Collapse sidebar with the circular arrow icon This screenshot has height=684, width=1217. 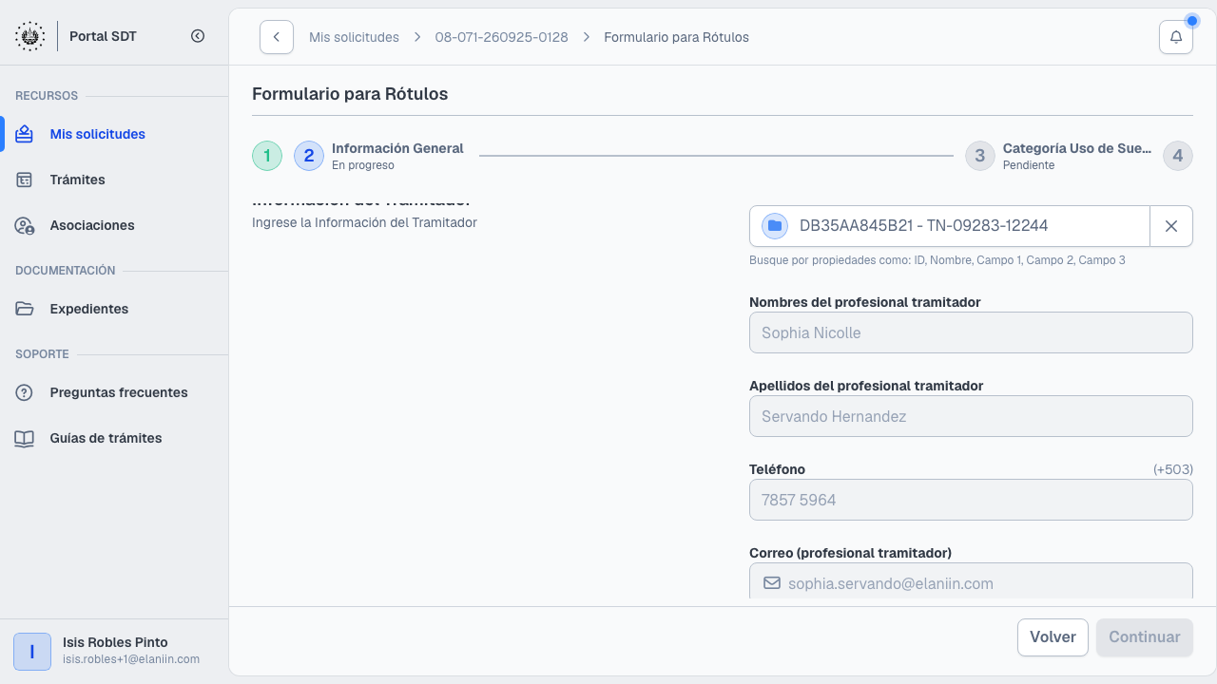[x=198, y=36]
